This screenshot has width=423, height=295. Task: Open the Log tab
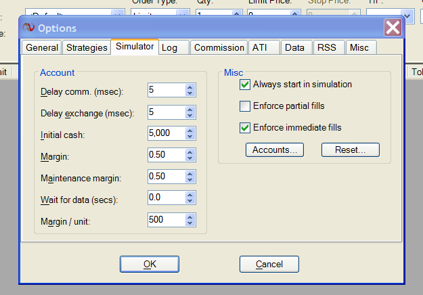[x=174, y=48]
